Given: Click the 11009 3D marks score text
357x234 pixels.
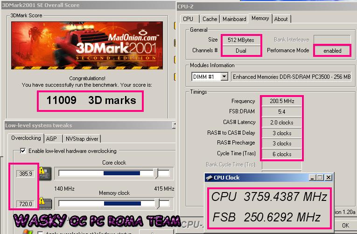Looking at the screenshot, I should pos(91,100).
